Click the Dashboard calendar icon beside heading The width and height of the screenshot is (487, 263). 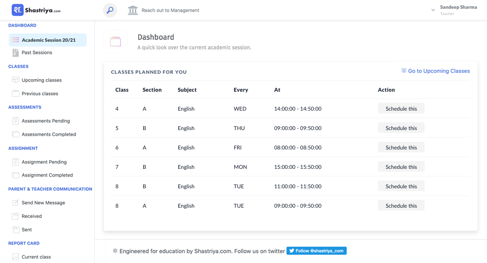115,41
